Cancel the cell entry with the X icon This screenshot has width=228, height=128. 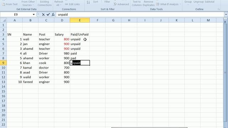click(43, 15)
